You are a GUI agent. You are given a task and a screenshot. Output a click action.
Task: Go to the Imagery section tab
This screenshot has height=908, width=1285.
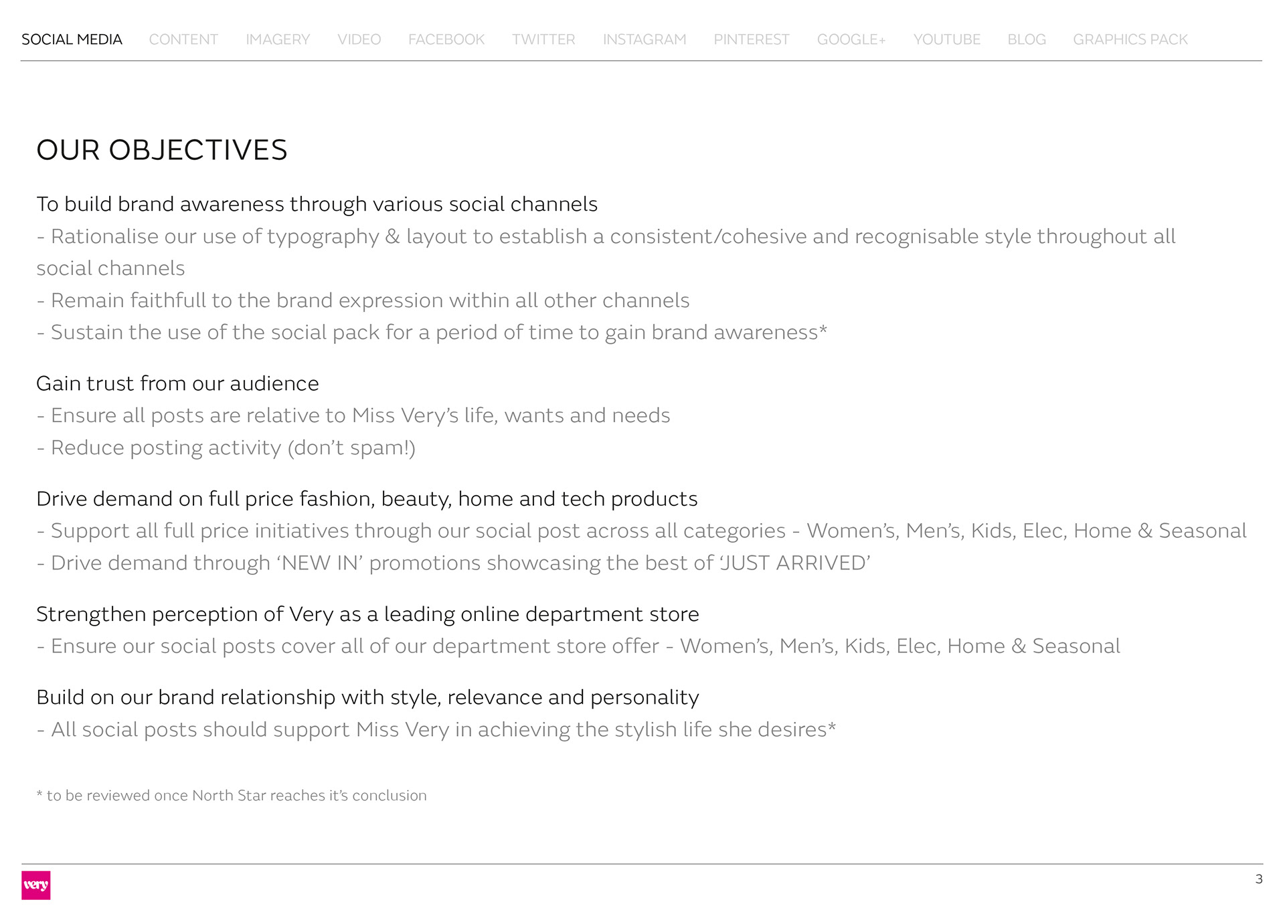pyautogui.click(x=278, y=39)
